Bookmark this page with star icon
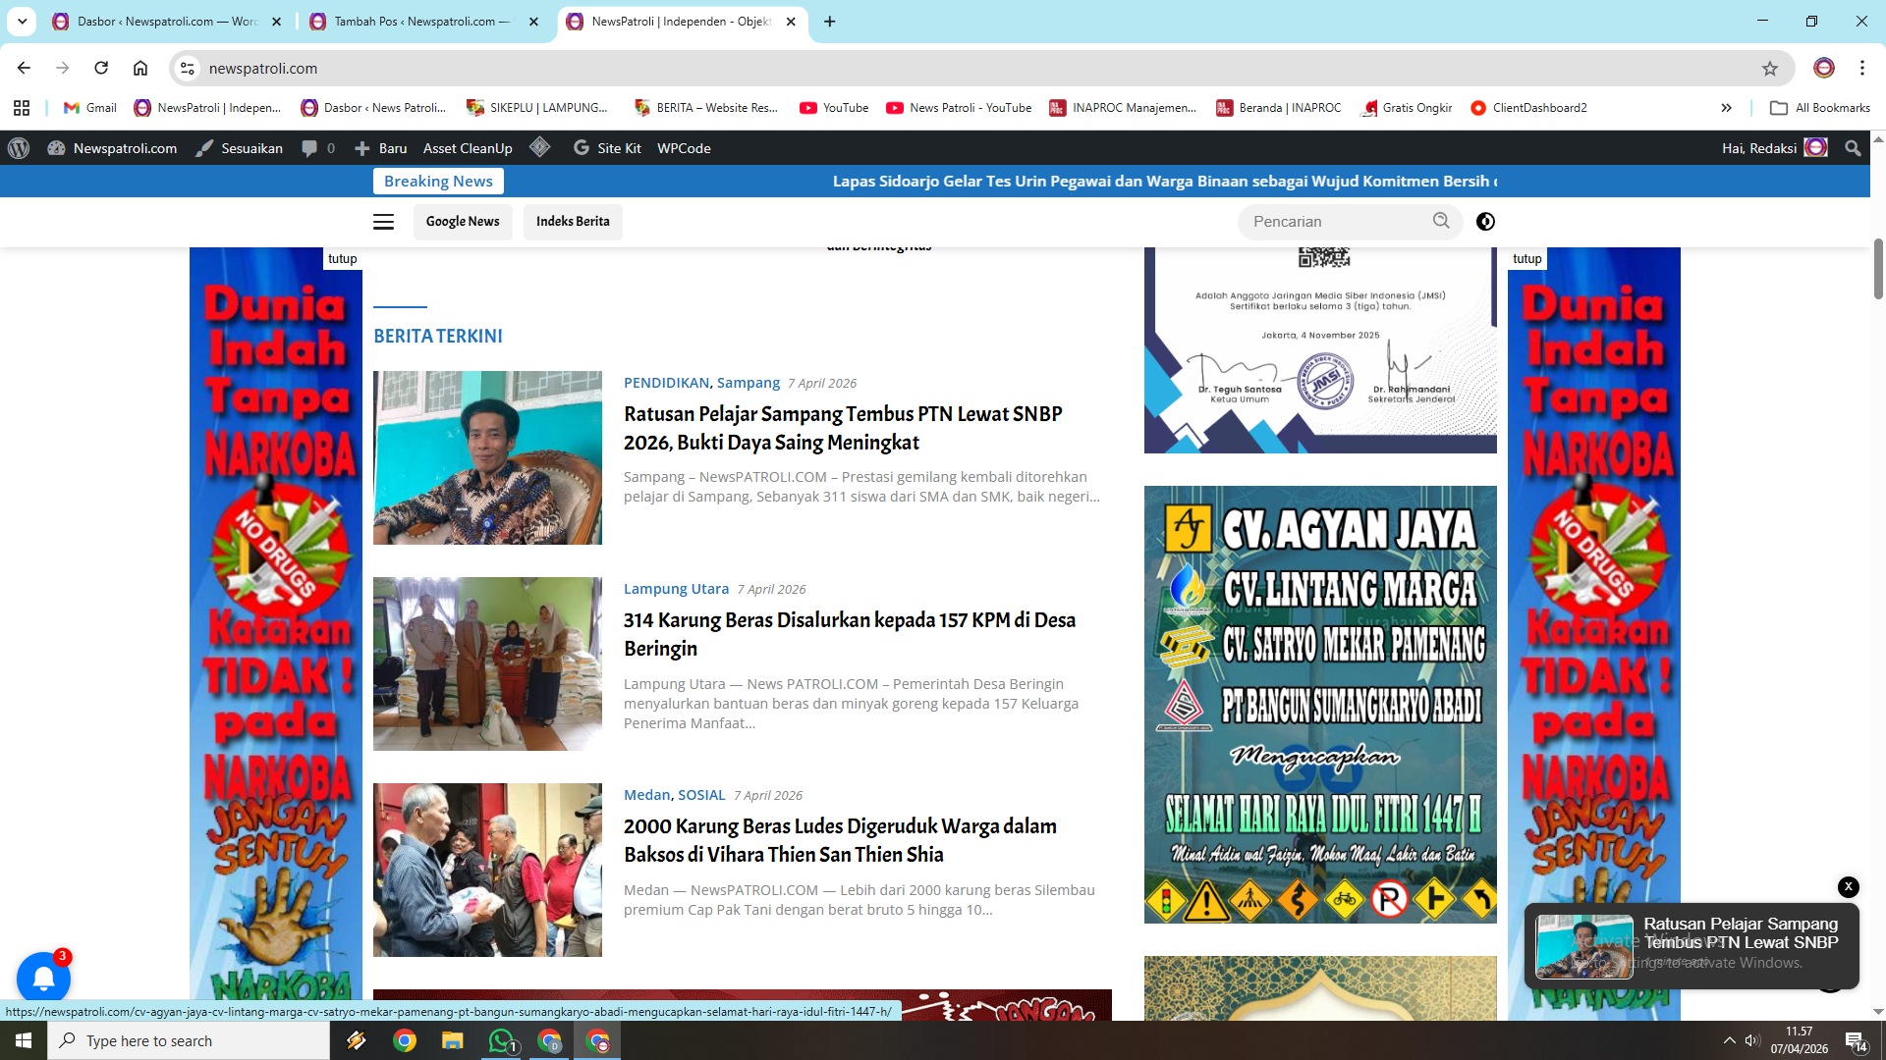 click(1769, 69)
